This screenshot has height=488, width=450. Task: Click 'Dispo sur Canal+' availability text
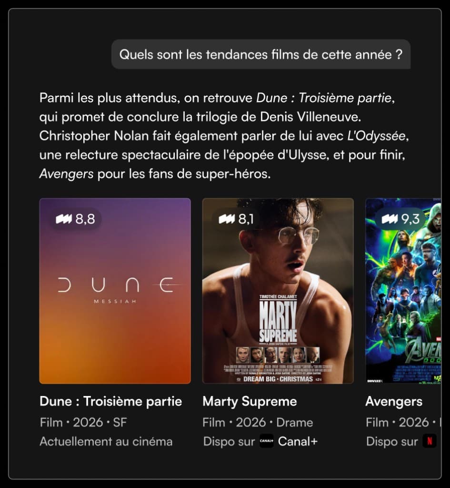pos(260,441)
